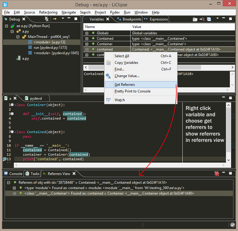The height and width of the screenshot is (231, 238).
Task: Click Show Type Names icon in Variables toolbar
Action: [x=195, y=19]
